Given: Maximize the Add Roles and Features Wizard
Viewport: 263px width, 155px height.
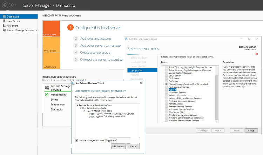Looking at the screenshot, I should coord(249,39).
